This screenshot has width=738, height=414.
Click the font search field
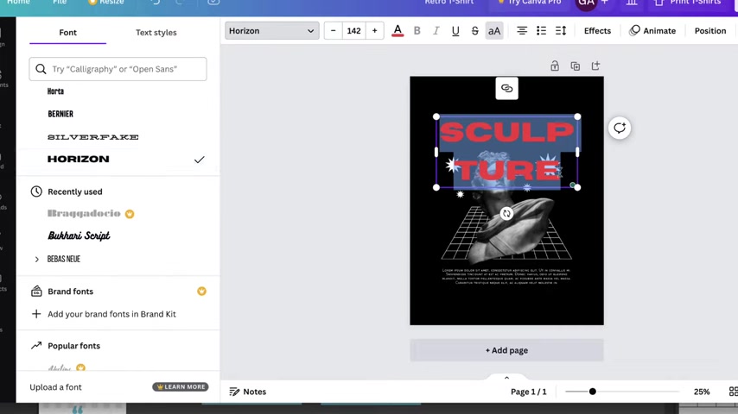click(x=118, y=69)
